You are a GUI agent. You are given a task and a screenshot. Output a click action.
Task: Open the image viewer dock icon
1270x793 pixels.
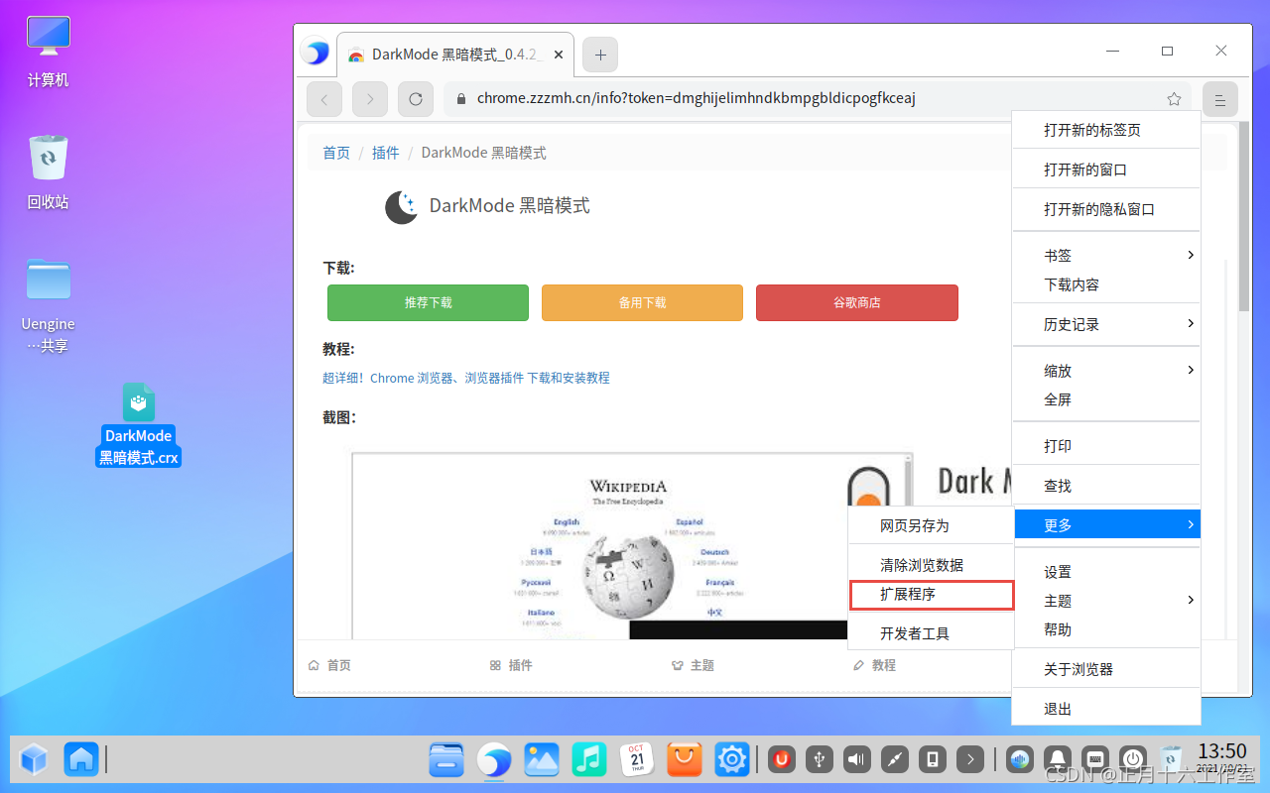pos(542,760)
